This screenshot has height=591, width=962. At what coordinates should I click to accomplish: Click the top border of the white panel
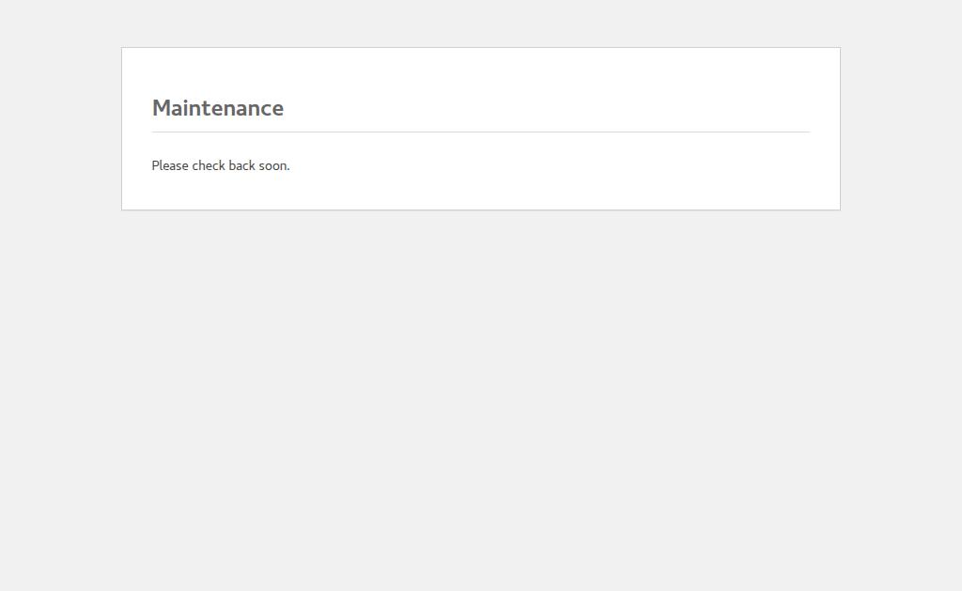pyautogui.click(x=481, y=47)
